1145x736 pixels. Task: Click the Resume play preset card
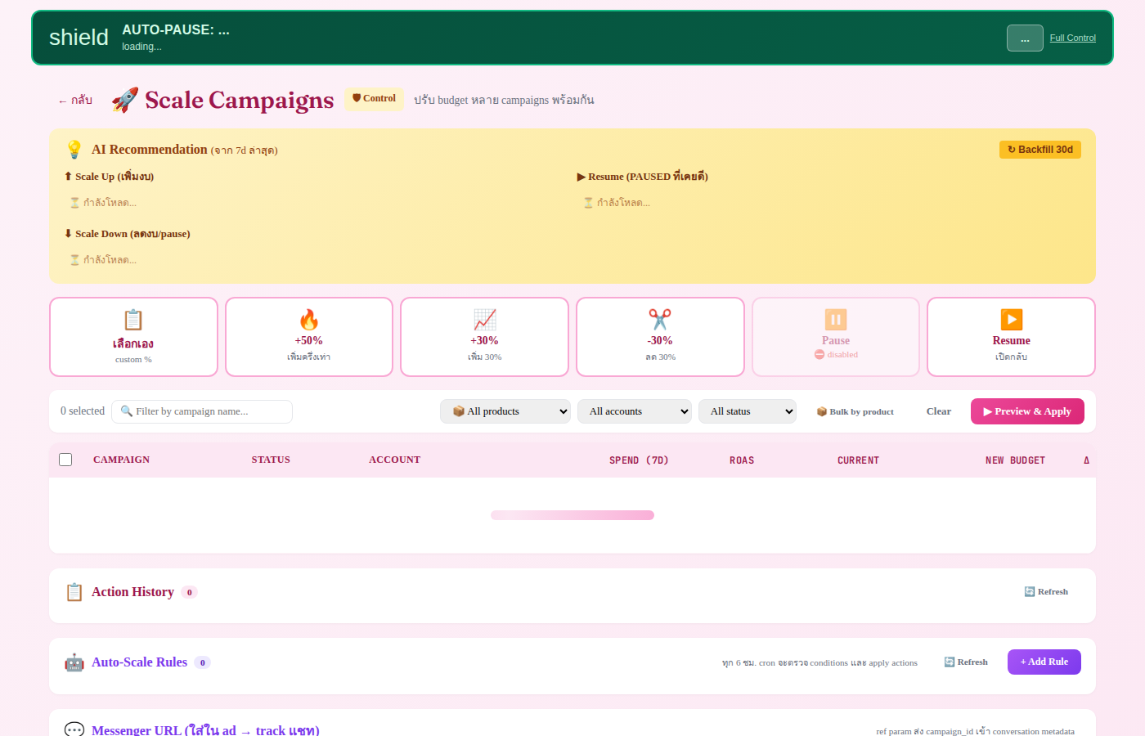(1011, 337)
